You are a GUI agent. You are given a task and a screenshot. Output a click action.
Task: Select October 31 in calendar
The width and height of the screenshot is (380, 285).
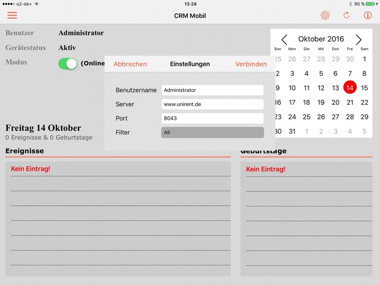pos(292,131)
